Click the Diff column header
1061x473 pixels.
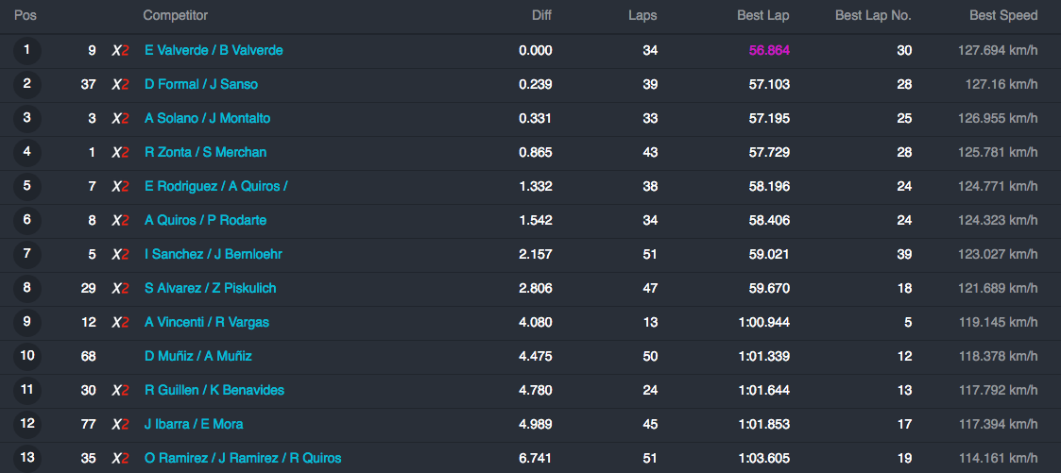point(541,15)
